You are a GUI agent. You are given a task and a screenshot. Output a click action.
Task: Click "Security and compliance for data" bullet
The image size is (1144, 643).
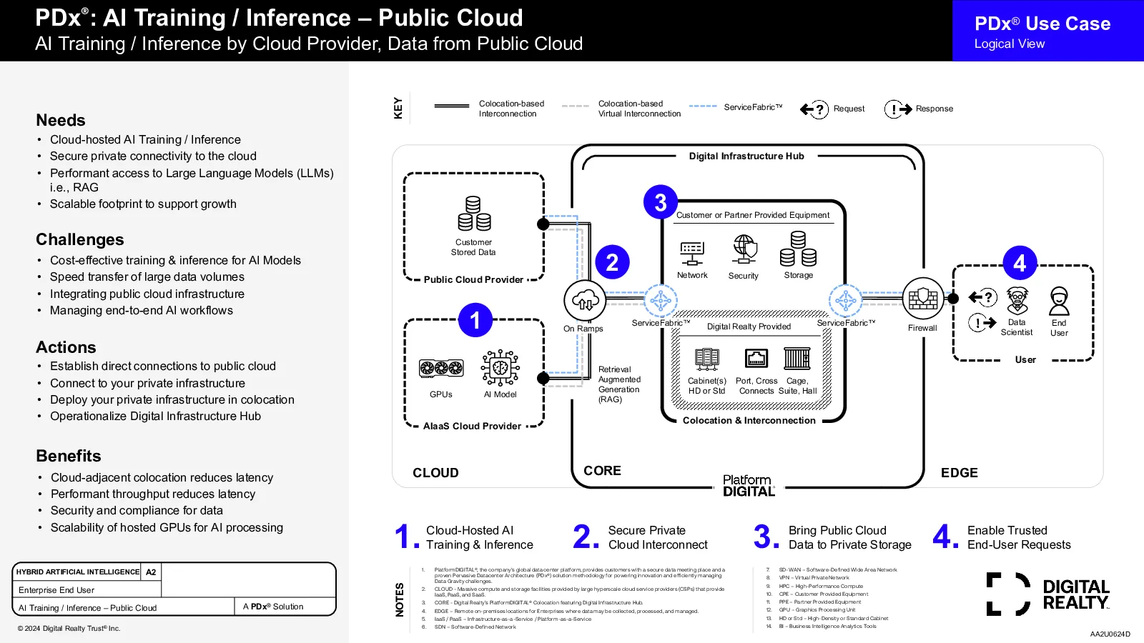137,510
